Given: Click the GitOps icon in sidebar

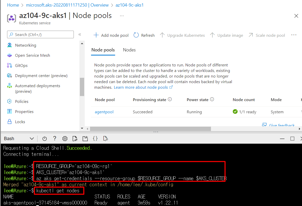Looking at the screenshot, I should coord(9,65).
